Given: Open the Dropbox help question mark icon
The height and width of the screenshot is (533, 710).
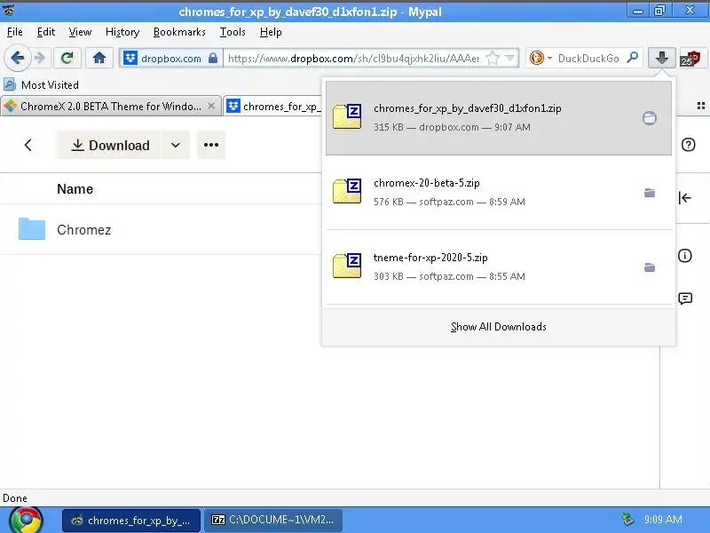Looking at the screenshot, I should point(688,145).
